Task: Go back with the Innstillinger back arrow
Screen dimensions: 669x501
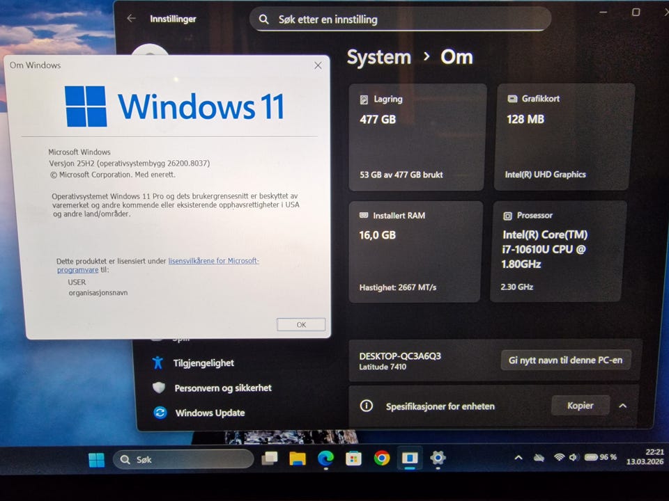Action: point(132,18)
